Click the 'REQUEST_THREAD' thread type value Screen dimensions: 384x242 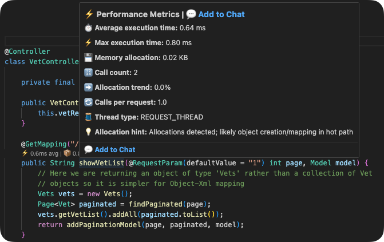click(x=172, y=117)
